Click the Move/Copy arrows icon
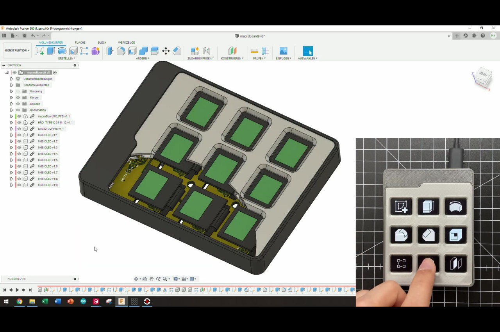The height and width of the screenshot is (332, 500). (166, 51)
